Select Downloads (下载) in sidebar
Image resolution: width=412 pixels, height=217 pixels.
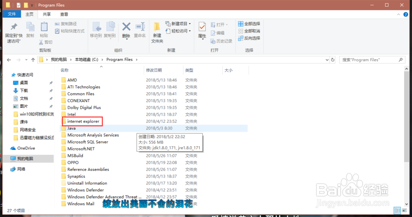click(21, 91)
